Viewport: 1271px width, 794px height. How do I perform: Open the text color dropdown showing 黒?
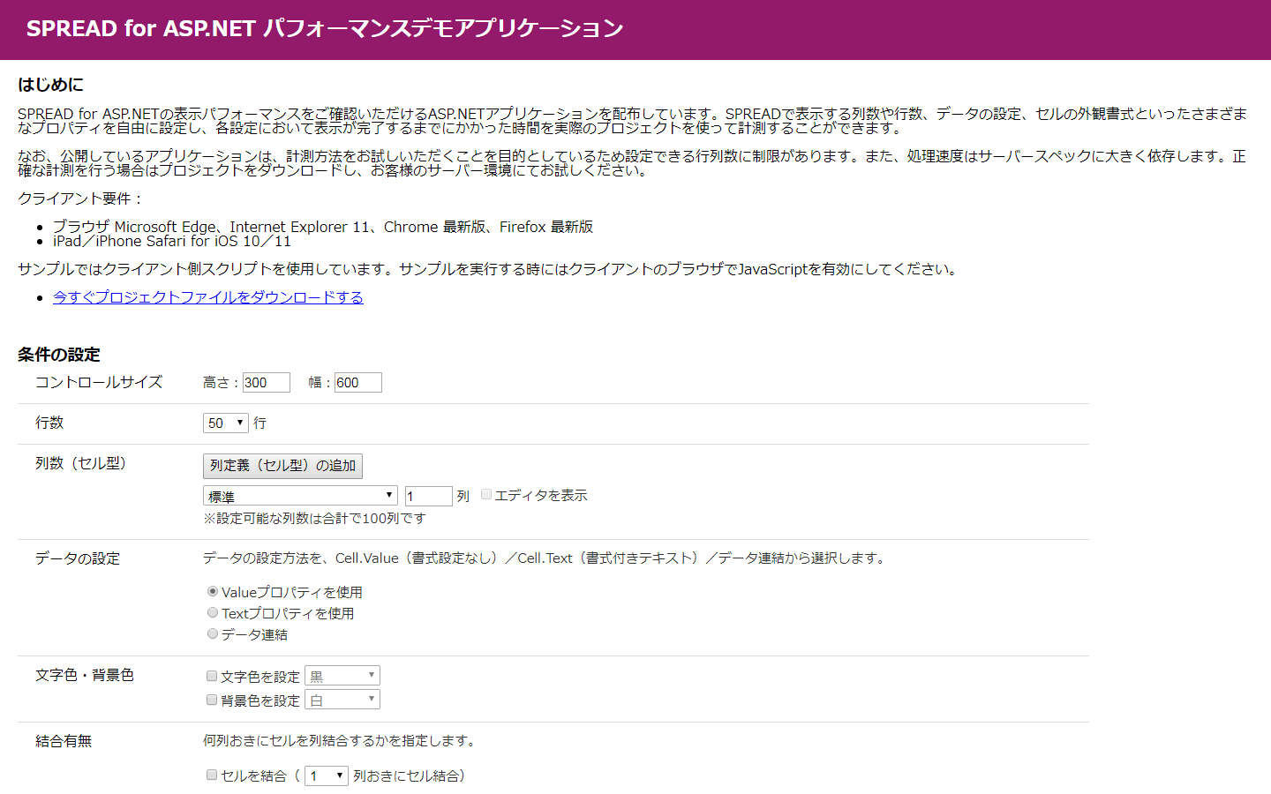342,676
